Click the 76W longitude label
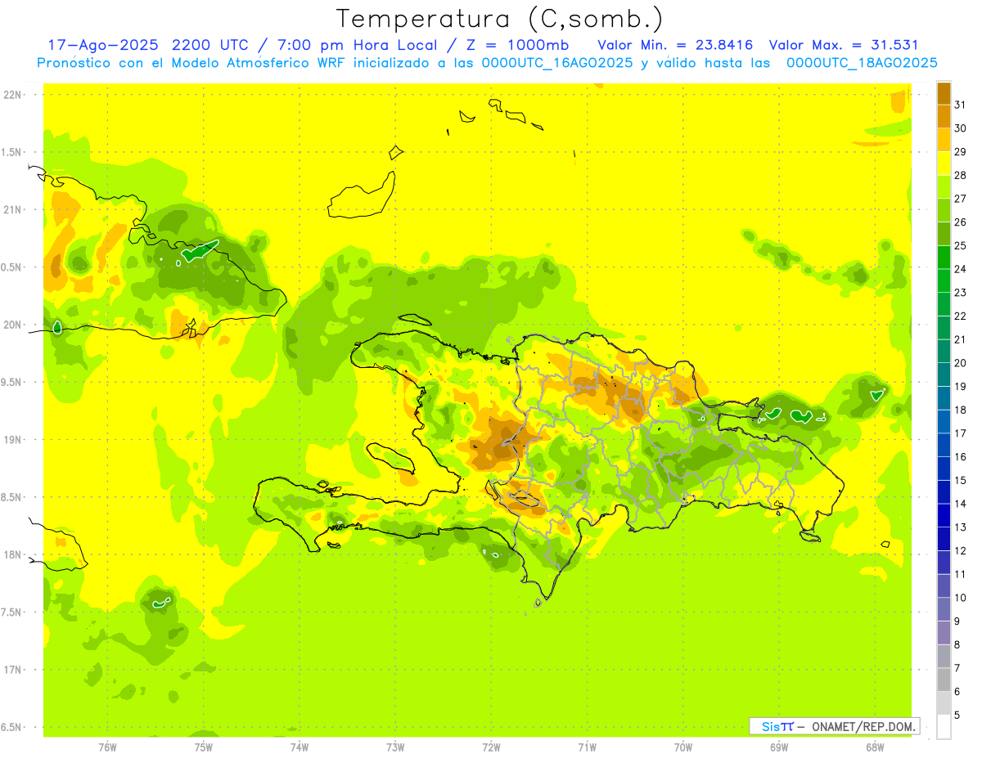This screenshot has height=758, width=982. (x=107, y=747)
